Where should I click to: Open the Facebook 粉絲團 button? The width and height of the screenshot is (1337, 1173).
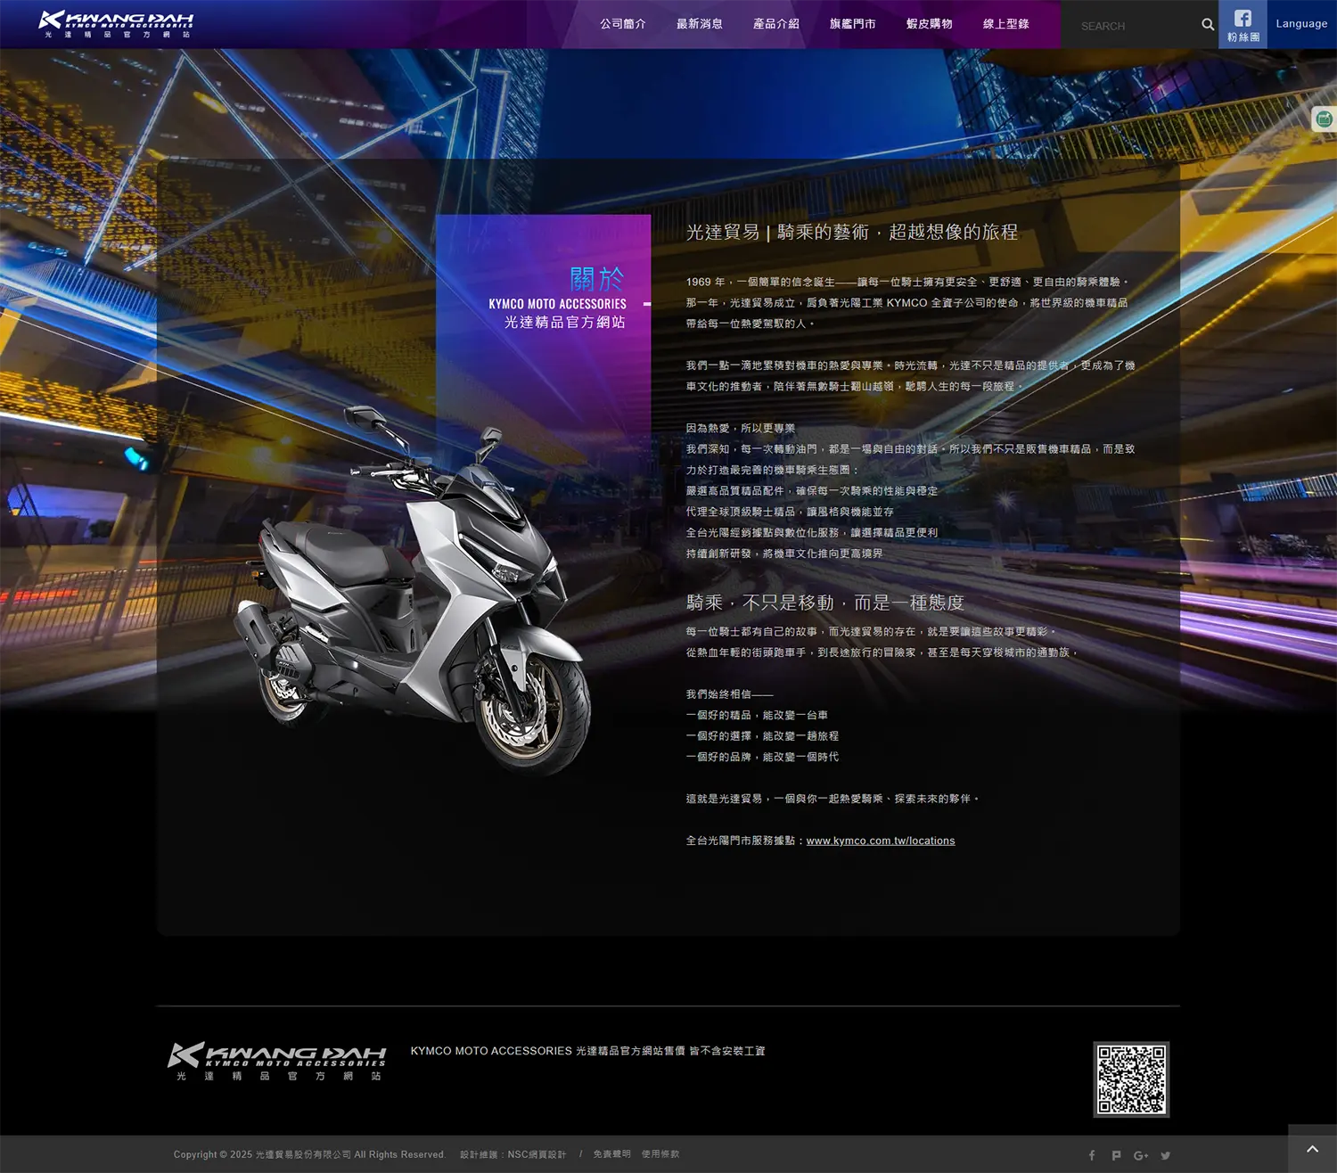(1243, 25)
